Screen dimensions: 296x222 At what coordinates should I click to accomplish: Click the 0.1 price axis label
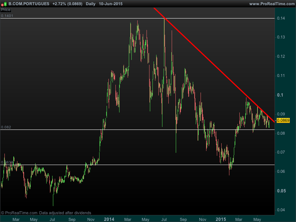pos(280,95)
